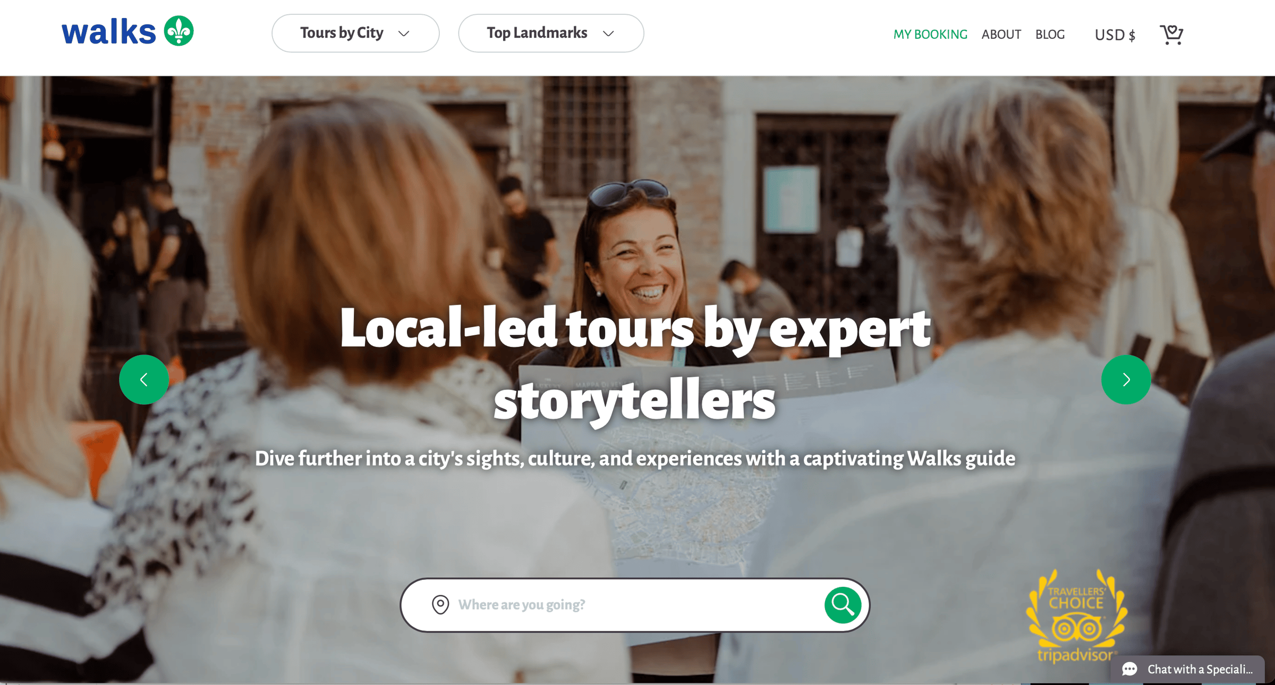Open the Tripadvisor Travellers' Choice badge
1275x685 pixels.
[x=1076, y=616]
